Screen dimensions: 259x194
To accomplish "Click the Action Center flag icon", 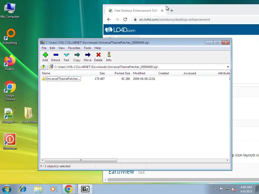I will 221,189.
